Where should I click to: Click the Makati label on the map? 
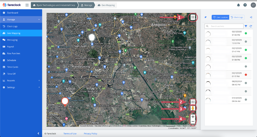click(x=71, y=89)
